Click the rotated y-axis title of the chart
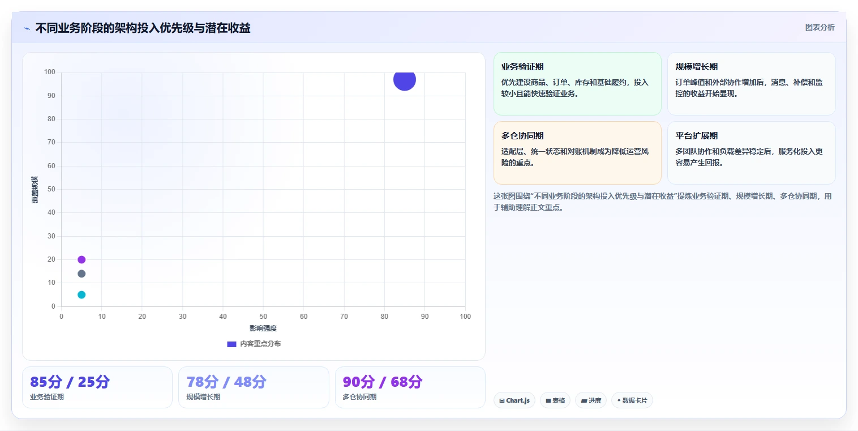The height and width of the screenshot is (431, 858). coord(35,189)
